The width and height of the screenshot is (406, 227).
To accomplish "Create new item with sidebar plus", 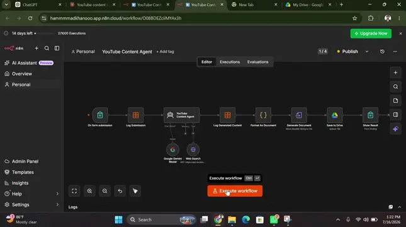I will 37,49.
